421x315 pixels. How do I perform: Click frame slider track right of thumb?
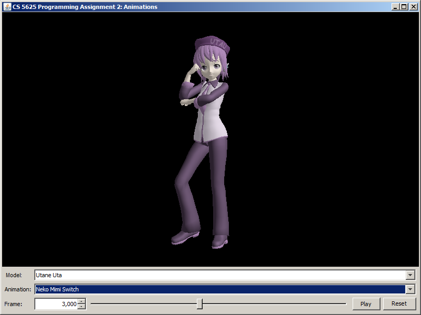274,304
